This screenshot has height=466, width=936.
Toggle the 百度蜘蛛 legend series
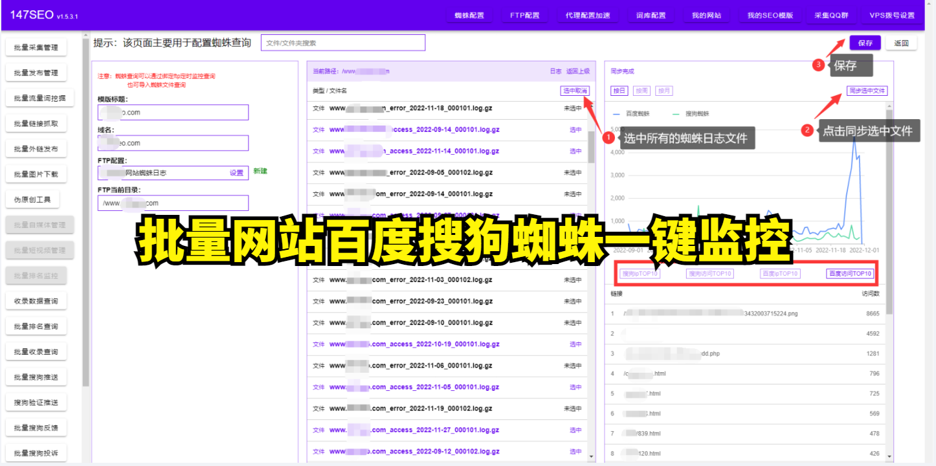(x=632, y=114)
